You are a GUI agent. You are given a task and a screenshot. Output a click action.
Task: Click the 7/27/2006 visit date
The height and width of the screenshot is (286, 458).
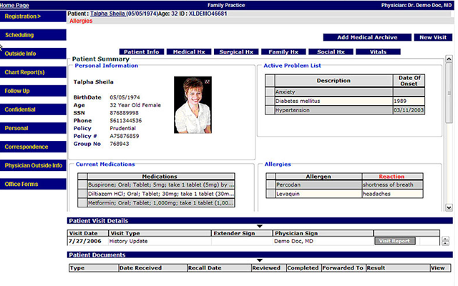coord(84,242)
